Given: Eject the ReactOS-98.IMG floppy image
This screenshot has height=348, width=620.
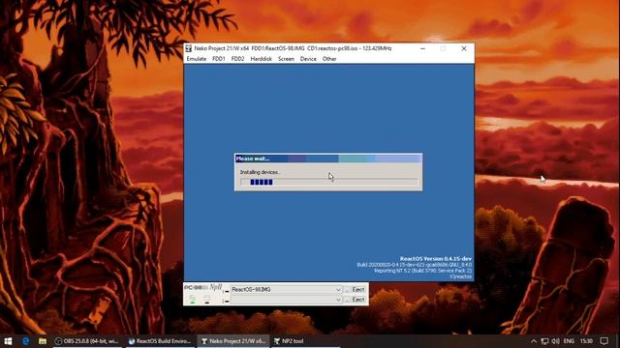Looking at the screenshot, I should (358, 290).
